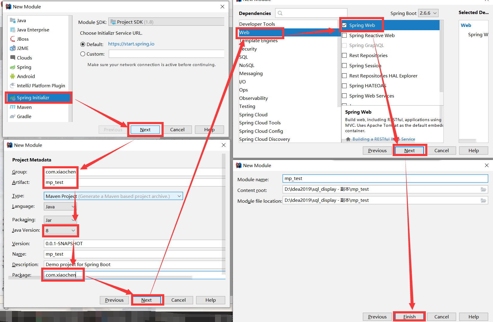This screenshot has width=493, height=322.
Task: Choose the Spring Initializr icon
Action: 13,98
